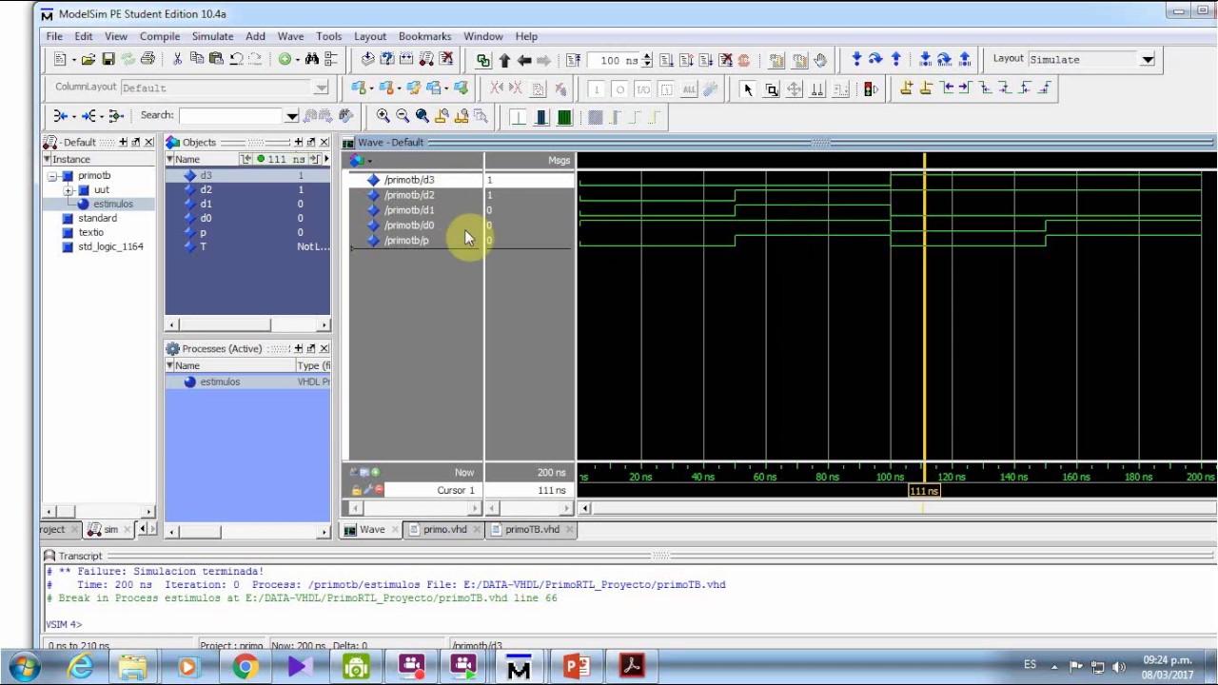Click the Restart simulation icon
The height and width of the screenshot is (685, 1218).
573,60
